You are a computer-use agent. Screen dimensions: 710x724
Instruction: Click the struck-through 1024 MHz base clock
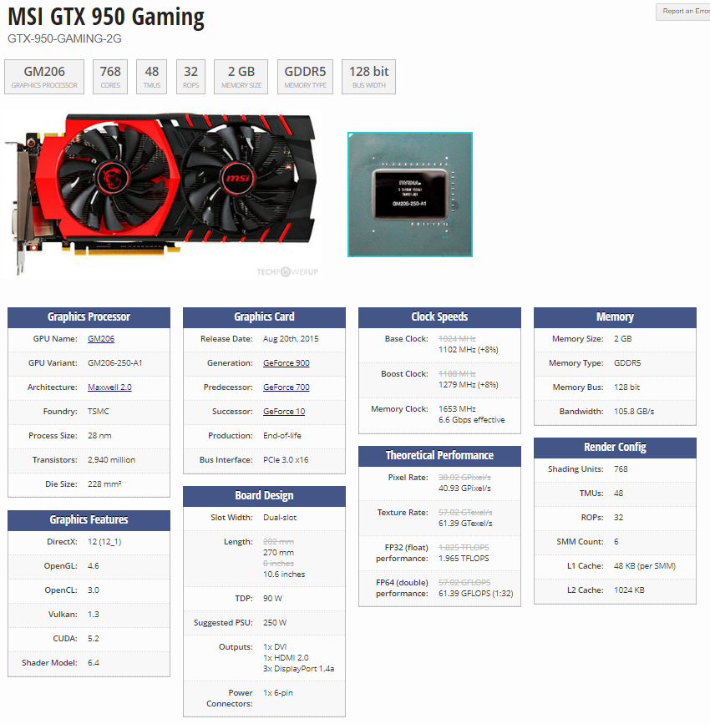457,339
